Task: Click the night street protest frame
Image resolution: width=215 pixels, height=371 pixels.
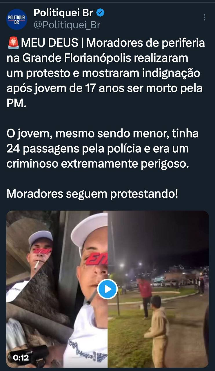Action: click(158, 289)
